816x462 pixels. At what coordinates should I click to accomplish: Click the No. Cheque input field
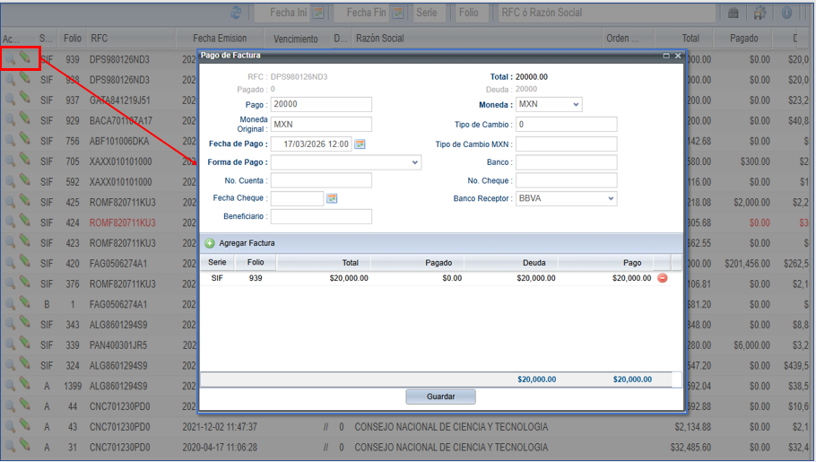point(566,180)
